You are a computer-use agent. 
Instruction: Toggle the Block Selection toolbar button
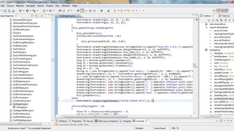tap(90, 11)
